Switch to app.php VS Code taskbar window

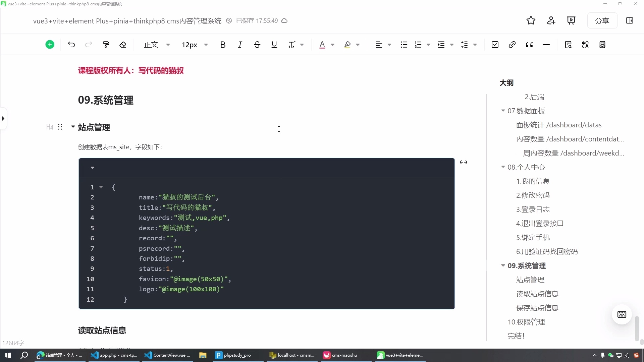pyautogui.click(x=114, y=355)
